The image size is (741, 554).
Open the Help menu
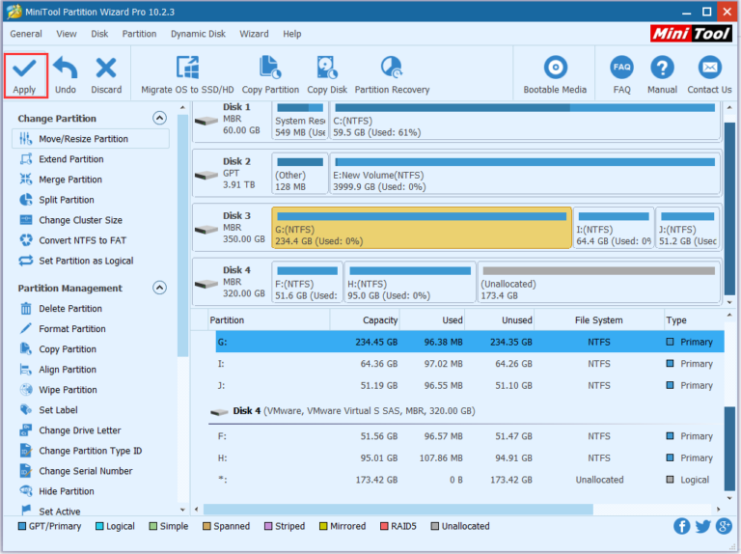(292, 34)
